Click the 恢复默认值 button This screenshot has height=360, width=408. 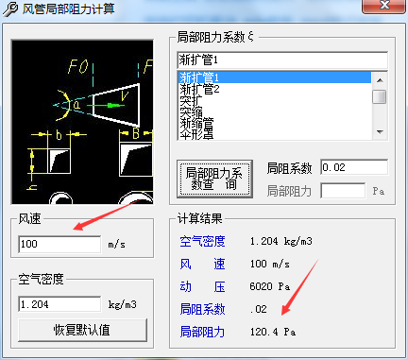[83, 330]
